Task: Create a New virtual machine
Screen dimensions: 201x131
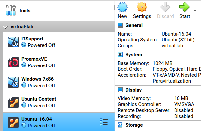Action: (x=123, y=11)
